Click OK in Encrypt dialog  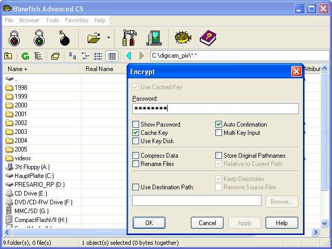coord(149,223)
